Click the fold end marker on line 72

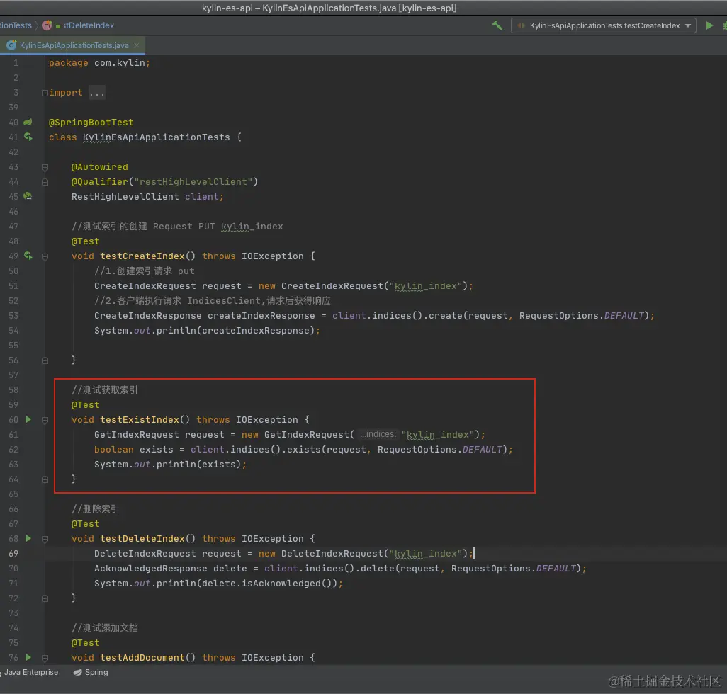[x=45, y=598]
